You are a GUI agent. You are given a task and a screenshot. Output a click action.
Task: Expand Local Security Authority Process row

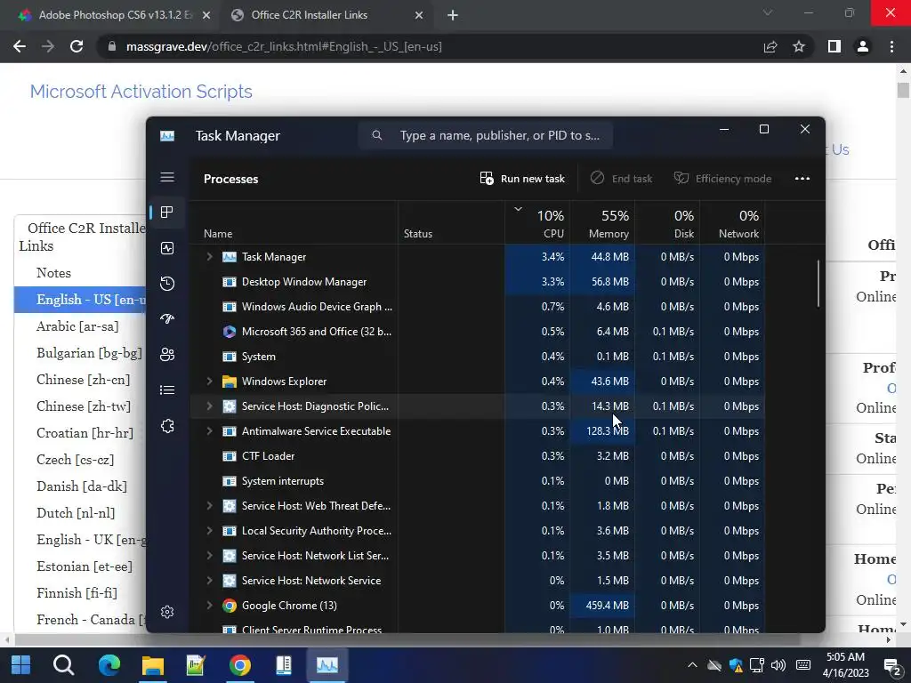(209, 531)
